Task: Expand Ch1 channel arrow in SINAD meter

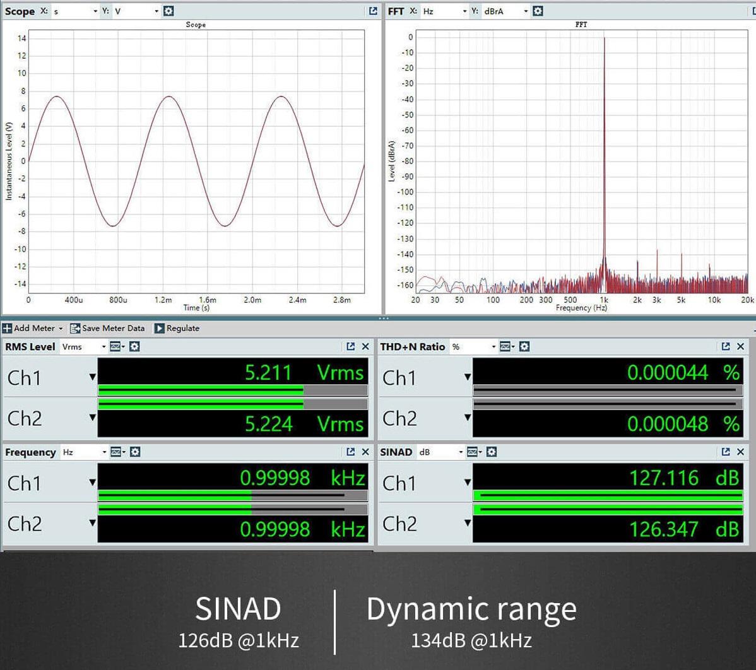Action: click(x=467, y=483)
